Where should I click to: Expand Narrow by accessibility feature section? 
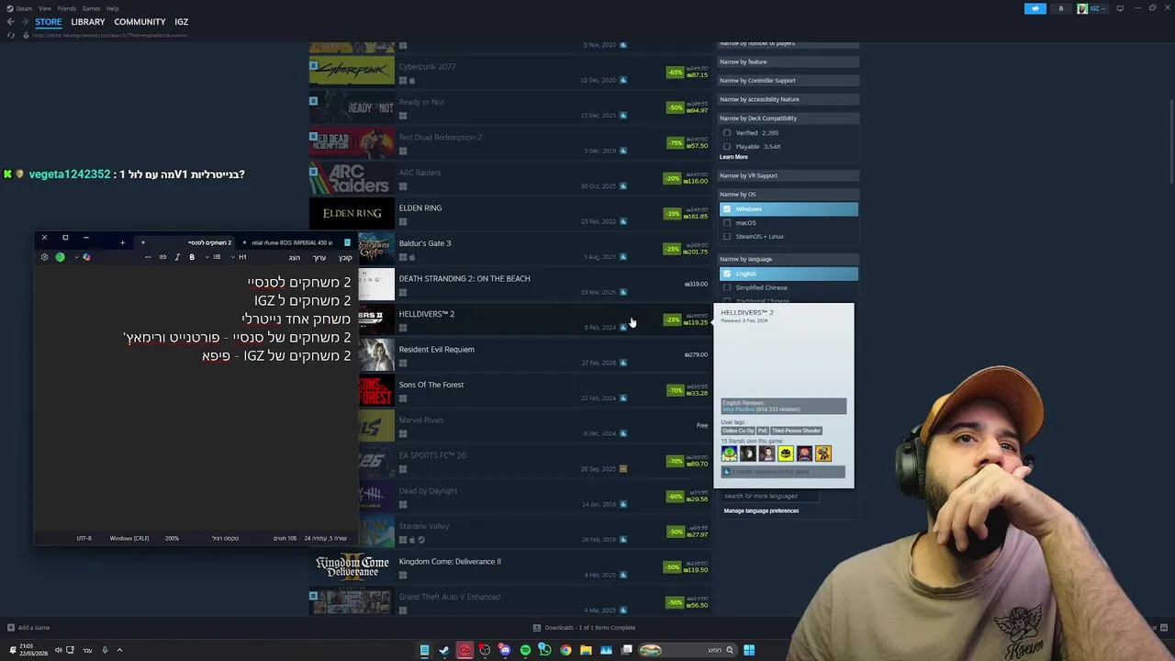click(x=788, y=99)
